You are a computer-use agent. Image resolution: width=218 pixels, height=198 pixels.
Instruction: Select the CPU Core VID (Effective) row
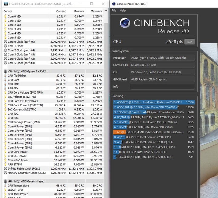pyautogui.click(x=53, y=101)
